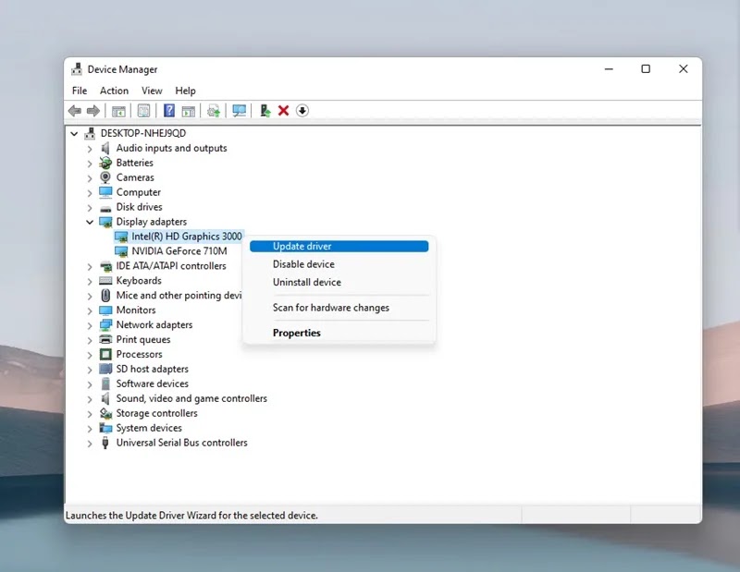740x572 pixels.
Task: Click the Device Manager title bar icon
Action: click(77, 69)
